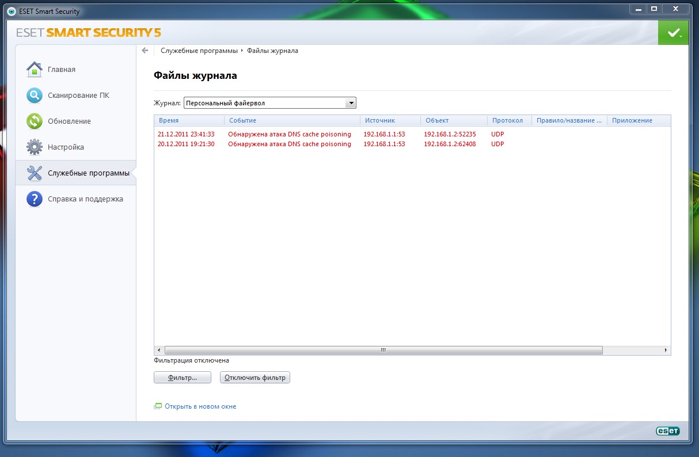Sort log by Правило/название column
This screenshot has width=699, height=457.
[x=569, y=120]
